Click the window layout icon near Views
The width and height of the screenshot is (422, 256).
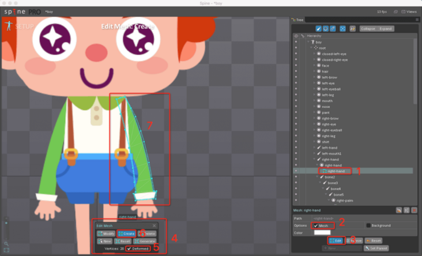(x=395, y=12)
